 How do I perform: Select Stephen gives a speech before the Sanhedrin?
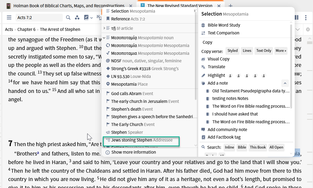pos(149,117)
